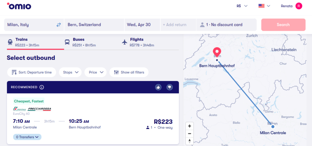The image size is (312, 146).
Task: Open the R$ currency dropdown
Action: point(242,6)
